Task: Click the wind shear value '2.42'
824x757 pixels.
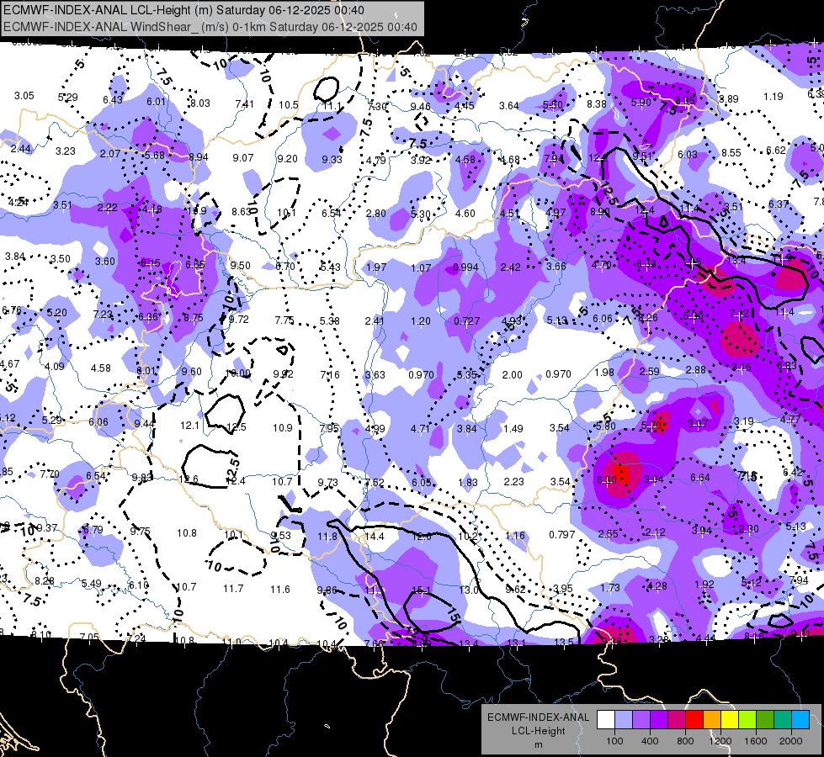Action: click(511, 267)
